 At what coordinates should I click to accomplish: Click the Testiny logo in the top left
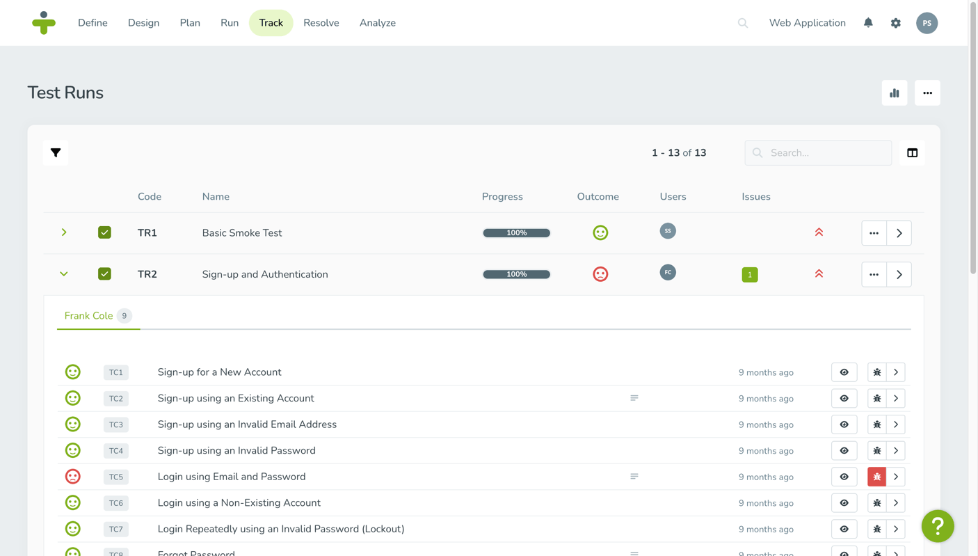pos(43,22)
